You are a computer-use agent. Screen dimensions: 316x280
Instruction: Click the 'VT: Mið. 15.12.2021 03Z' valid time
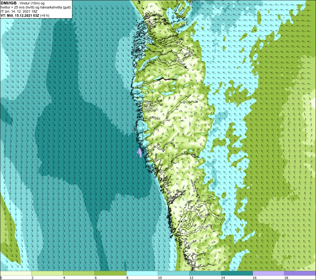click(x=20, y=15)
